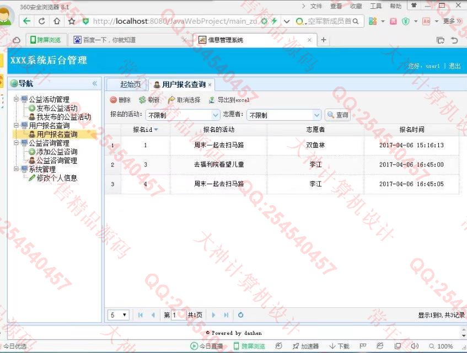Open address bar history dropdown arrow
The height and width of the screenshot is (353, 467).
click(x=287, y=21)
